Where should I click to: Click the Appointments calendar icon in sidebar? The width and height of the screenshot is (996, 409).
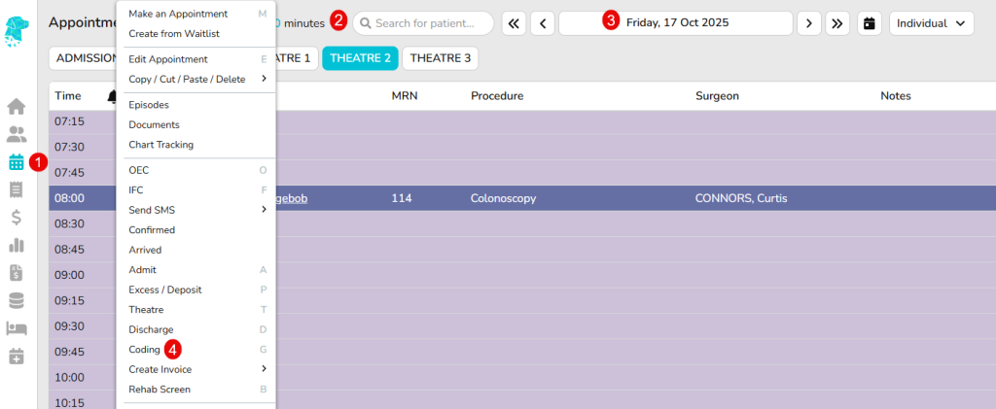(17, 162)
